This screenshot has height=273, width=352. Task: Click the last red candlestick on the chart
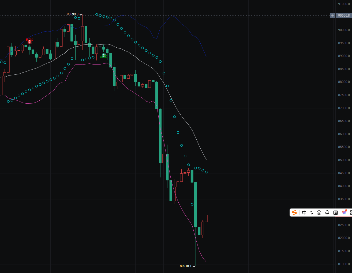click(206, 218)
